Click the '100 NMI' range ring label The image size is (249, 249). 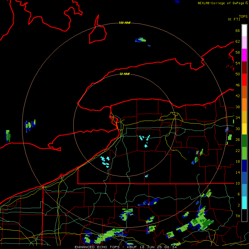124,23
